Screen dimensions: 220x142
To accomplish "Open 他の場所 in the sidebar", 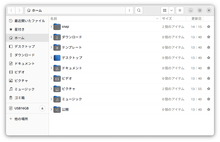I will (x=27, y=119).
